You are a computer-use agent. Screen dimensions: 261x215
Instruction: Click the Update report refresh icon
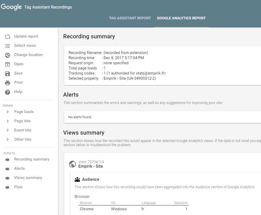7,37
